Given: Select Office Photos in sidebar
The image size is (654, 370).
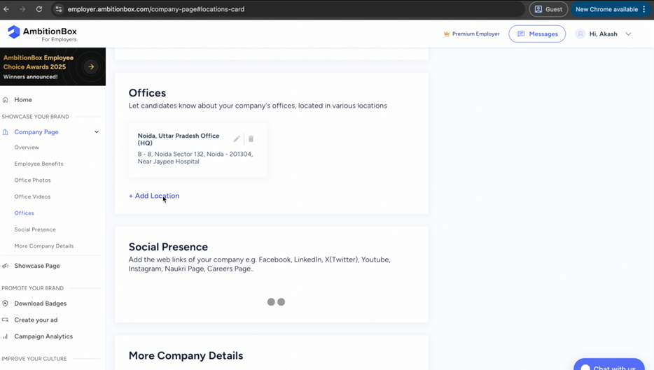Looking at the screenshot, I should pyautogui.click(x=32, y=180).
